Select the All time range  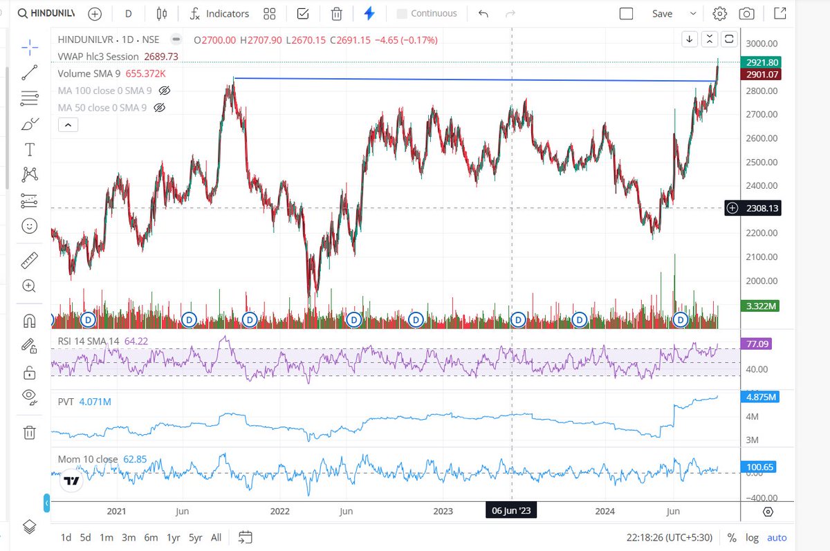[216, 538]
